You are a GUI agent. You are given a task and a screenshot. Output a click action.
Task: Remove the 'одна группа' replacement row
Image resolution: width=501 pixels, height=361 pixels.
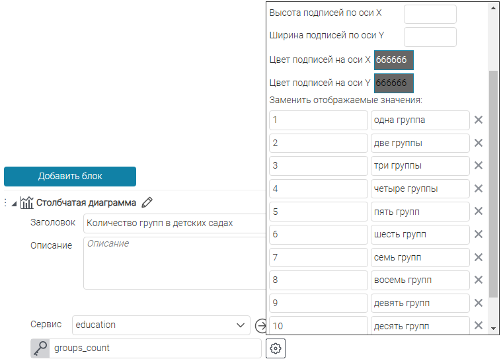click(479, 120)
